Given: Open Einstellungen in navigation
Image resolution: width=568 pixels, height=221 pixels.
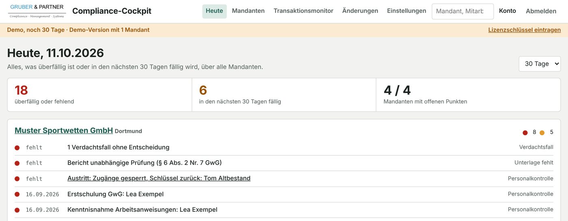Looking at the screenshot, I should tap(407, 11).
